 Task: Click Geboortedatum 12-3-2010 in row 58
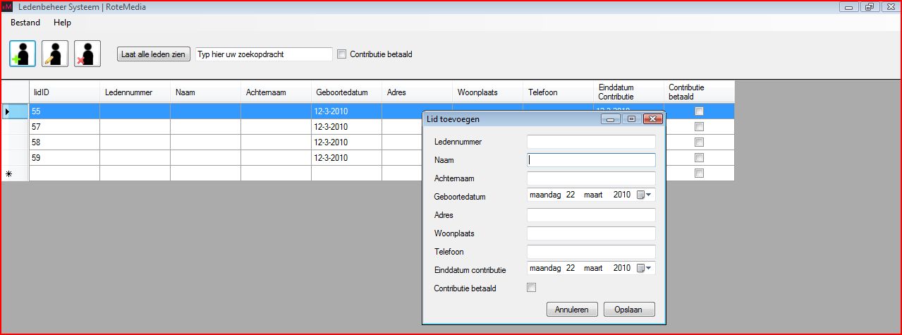click(346, 142)
